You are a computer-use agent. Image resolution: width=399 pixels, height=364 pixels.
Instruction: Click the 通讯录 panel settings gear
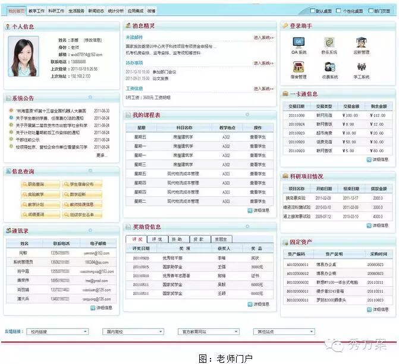click(90, 230)
